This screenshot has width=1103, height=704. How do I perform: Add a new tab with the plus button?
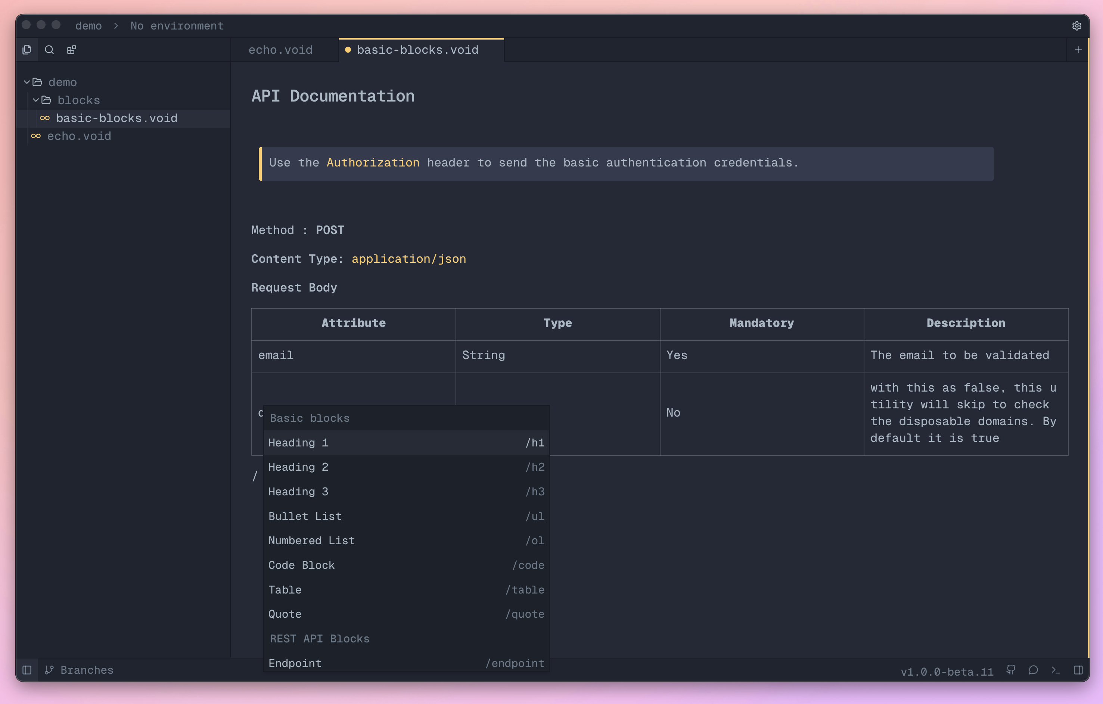pyautogui.click(x=1078, y=50)
